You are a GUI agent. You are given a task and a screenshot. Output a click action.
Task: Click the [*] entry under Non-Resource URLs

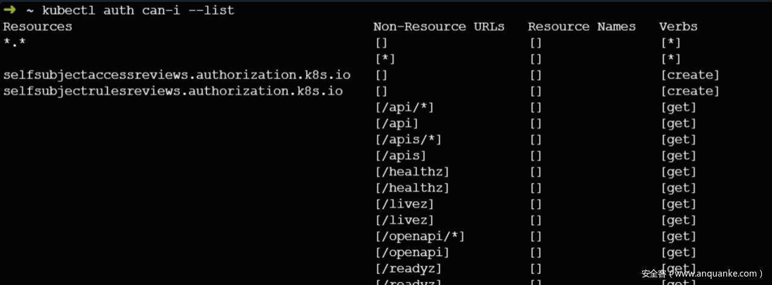pyautogui.click(x=384, y=59)
